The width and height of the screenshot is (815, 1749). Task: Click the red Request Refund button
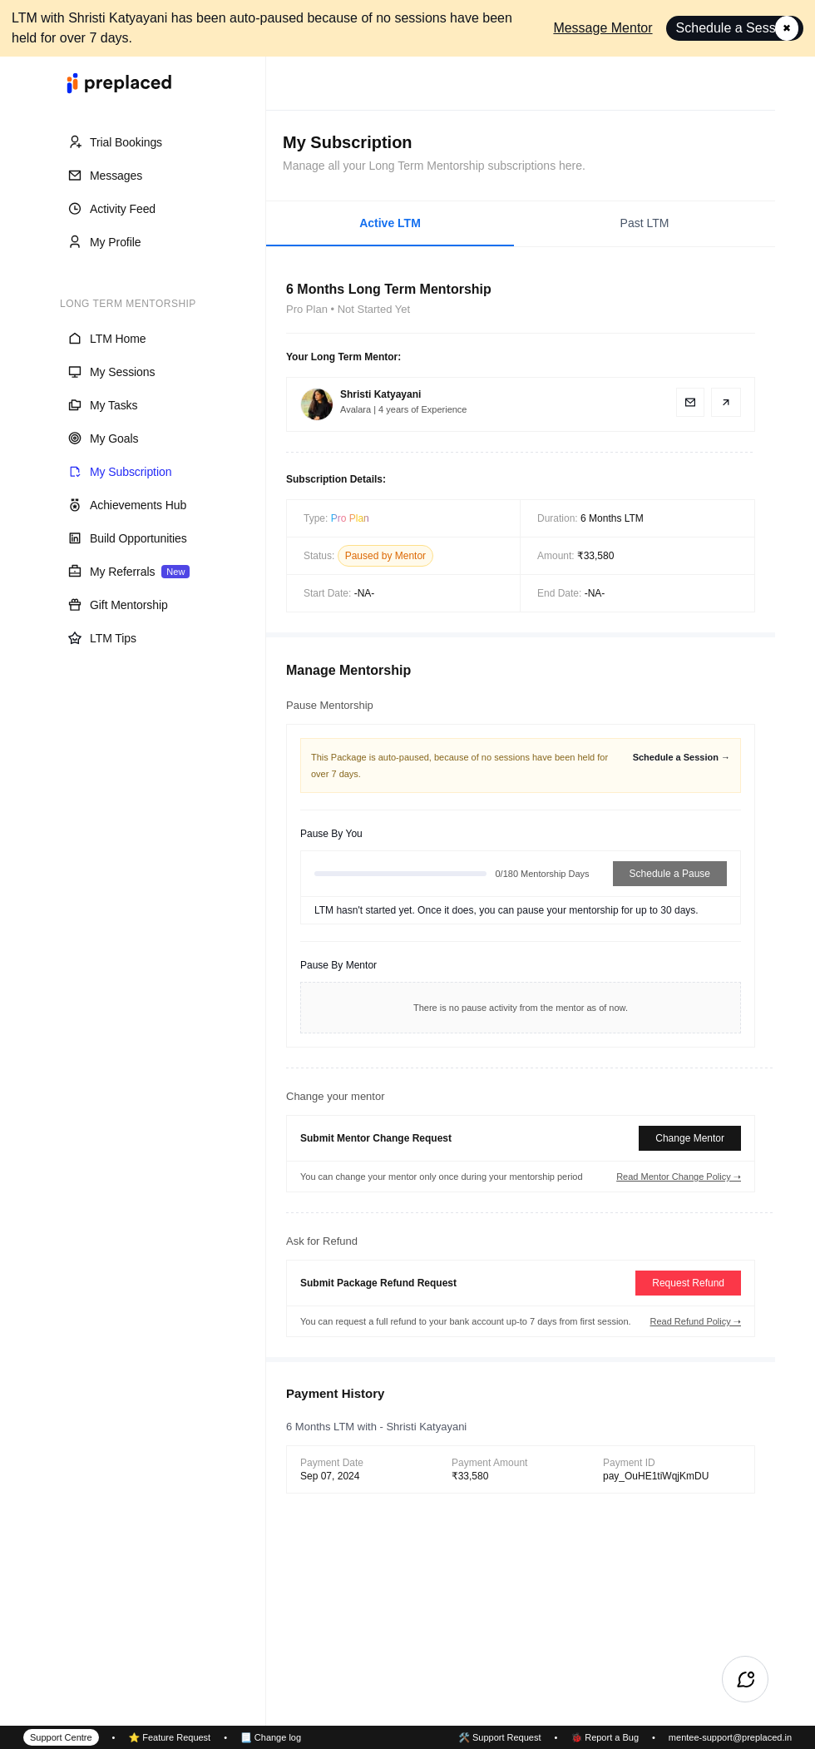688,1283
